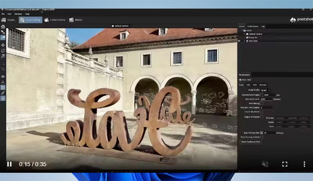Toggle the grid display icon in left toolbar
The image size is (313, 181).
[3, 77]
